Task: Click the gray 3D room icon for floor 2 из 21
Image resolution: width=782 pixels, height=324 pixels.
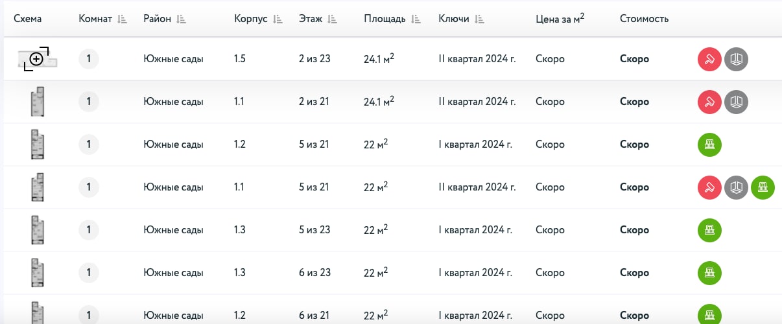Action: [x=736, y=102]
